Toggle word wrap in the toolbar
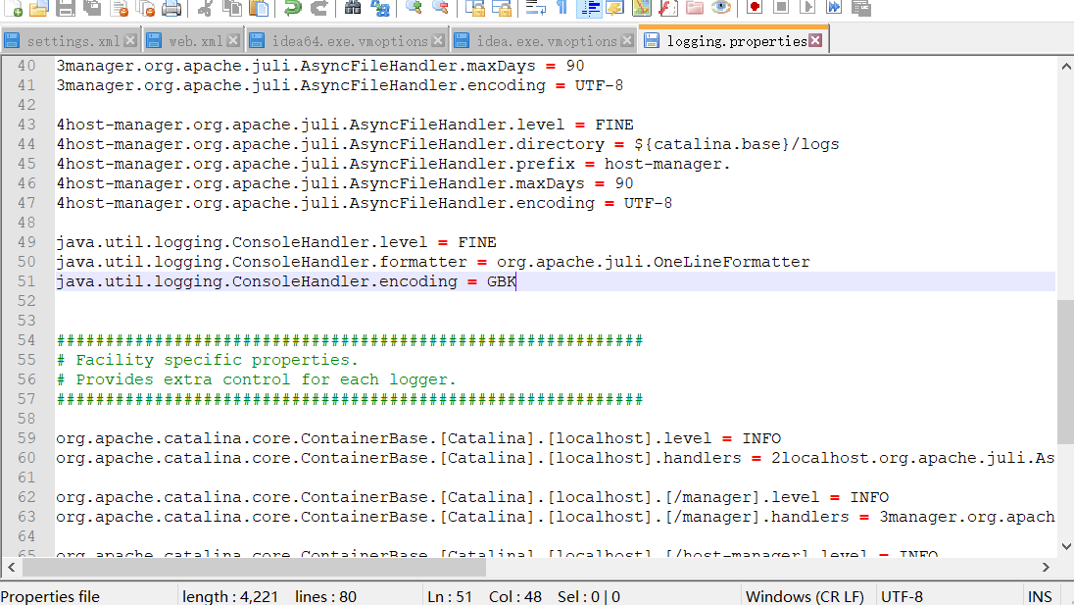 point(536,8)
